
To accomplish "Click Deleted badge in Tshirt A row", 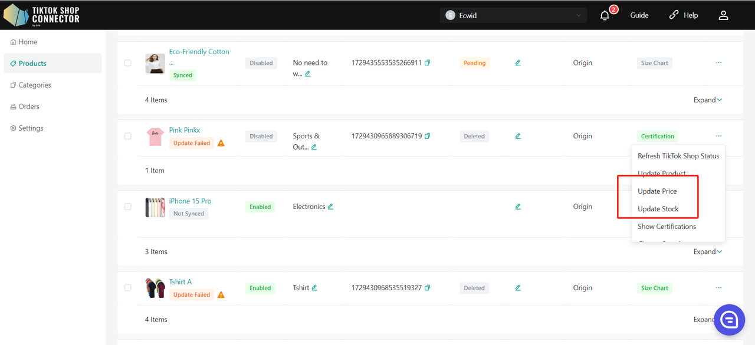I will tap(474, 288).
